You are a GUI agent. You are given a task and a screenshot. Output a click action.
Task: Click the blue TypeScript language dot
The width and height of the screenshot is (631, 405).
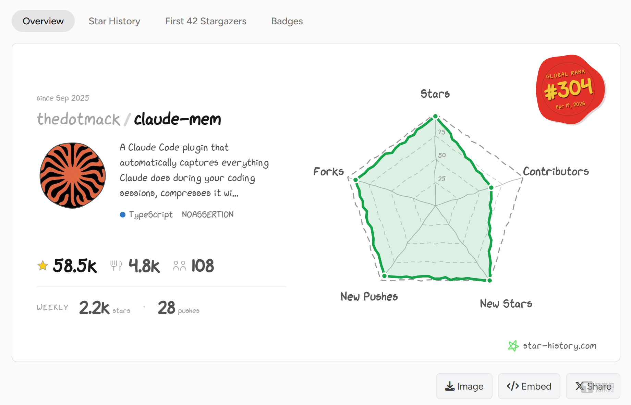pyautogui.click(x=123, y=214)
